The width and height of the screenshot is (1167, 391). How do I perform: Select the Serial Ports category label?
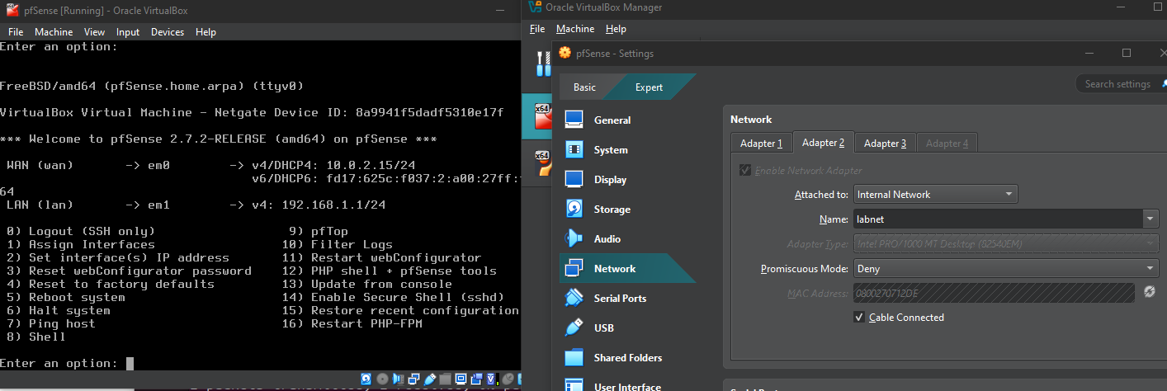pyautogui.click(x=620, y=298)
